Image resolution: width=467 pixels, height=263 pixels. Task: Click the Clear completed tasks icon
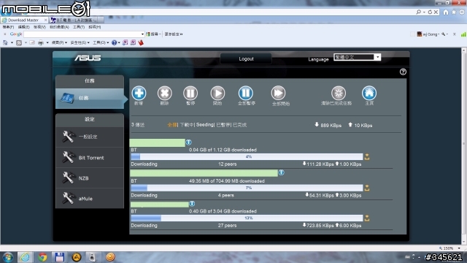pos(339,93)
